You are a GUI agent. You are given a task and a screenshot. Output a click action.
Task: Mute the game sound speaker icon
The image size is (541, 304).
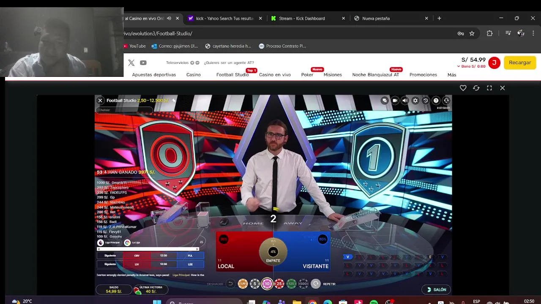pyautogui.click(x=405, y=100)
